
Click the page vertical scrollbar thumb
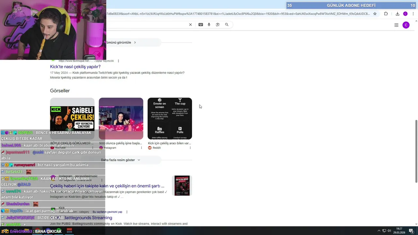pyautogui.click(x=416, y=151)
